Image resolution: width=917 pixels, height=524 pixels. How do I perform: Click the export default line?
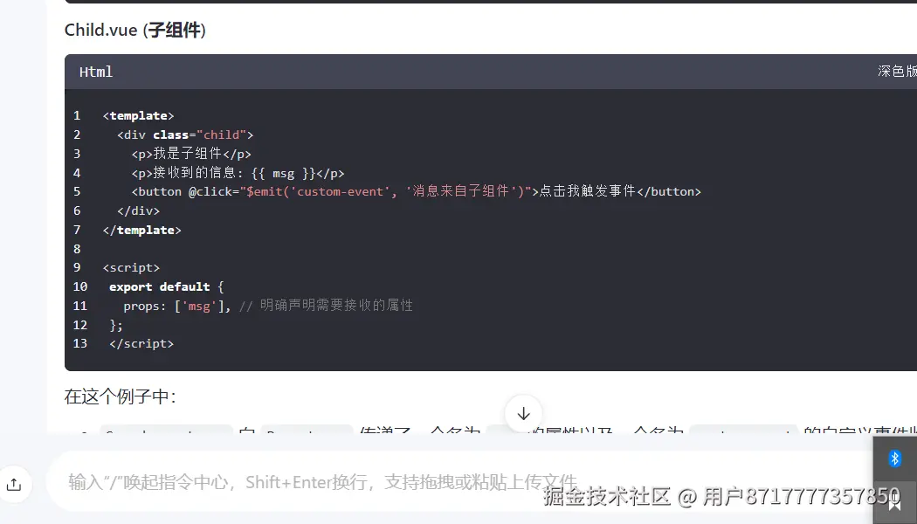pos(167,287)
